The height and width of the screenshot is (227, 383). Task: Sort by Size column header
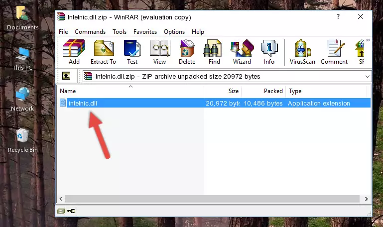click(223, 91)
